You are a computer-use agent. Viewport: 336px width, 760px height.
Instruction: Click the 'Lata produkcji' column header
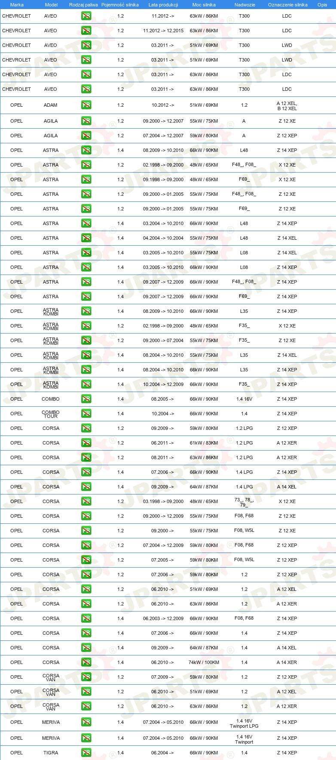(163, 5)
